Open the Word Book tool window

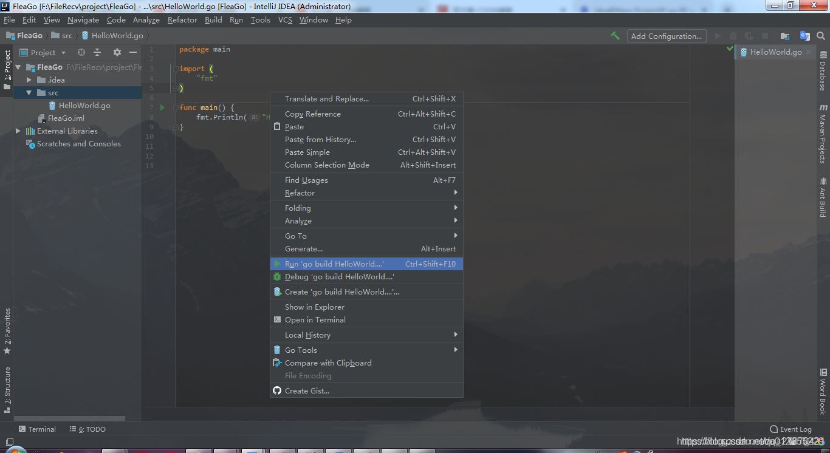[823, 390]
